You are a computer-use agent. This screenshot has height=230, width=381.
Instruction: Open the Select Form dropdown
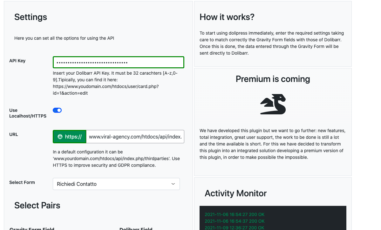coord(116,184)
